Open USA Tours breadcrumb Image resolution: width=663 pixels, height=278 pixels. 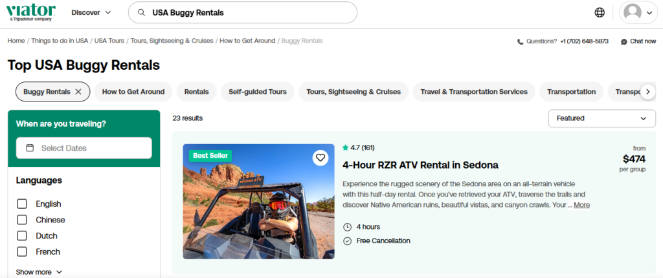(109, 41)
